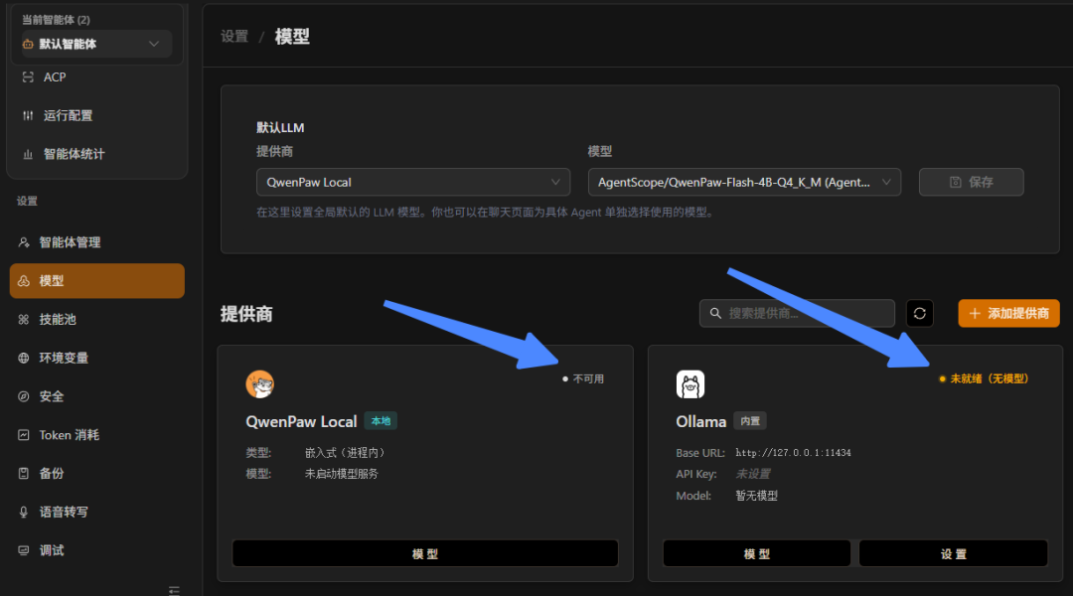1073x596 pixels.
Task: Click the 语音转写 microphone icon
Action: 24,512
